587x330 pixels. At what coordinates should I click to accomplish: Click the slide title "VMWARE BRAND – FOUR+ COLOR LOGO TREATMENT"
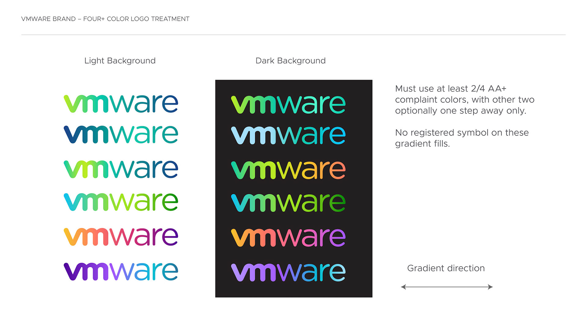click(x=105, y=19)
